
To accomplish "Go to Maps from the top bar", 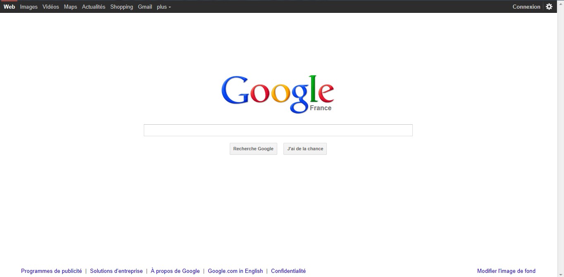I will tap(70, 7).
